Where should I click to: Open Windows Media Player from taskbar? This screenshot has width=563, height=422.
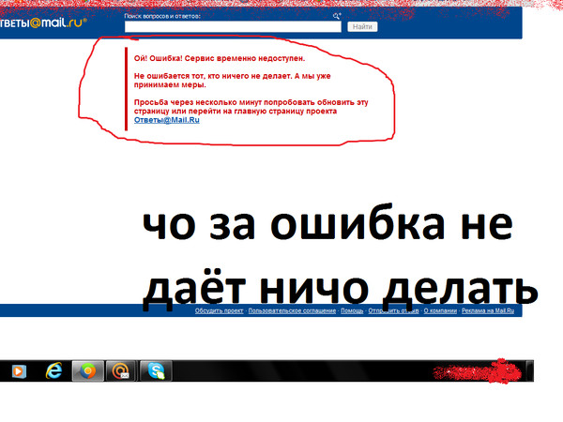pyautogui.click(x=18, y=370)
